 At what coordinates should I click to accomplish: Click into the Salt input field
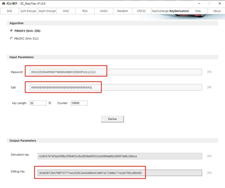pos(116,87)
